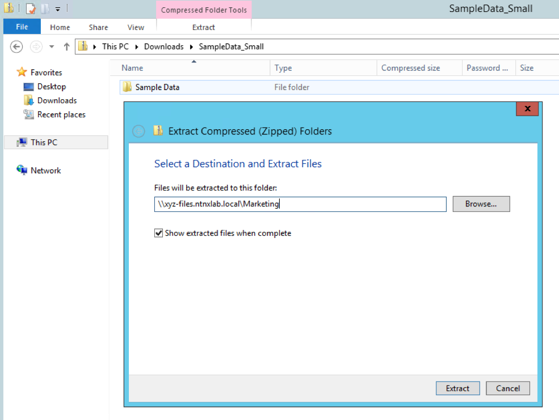The width and height of the screenshot is (559, 420).
Task: Click the zipped folder icon in title bar
Action: 9,8
